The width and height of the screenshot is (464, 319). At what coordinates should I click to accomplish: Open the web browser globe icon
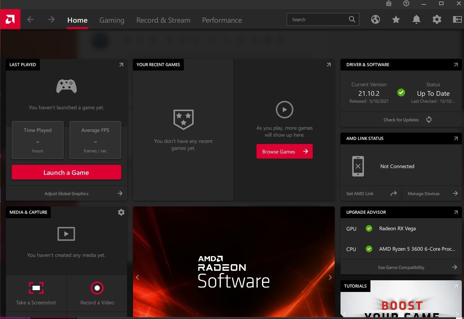click(x=376, y=20)
